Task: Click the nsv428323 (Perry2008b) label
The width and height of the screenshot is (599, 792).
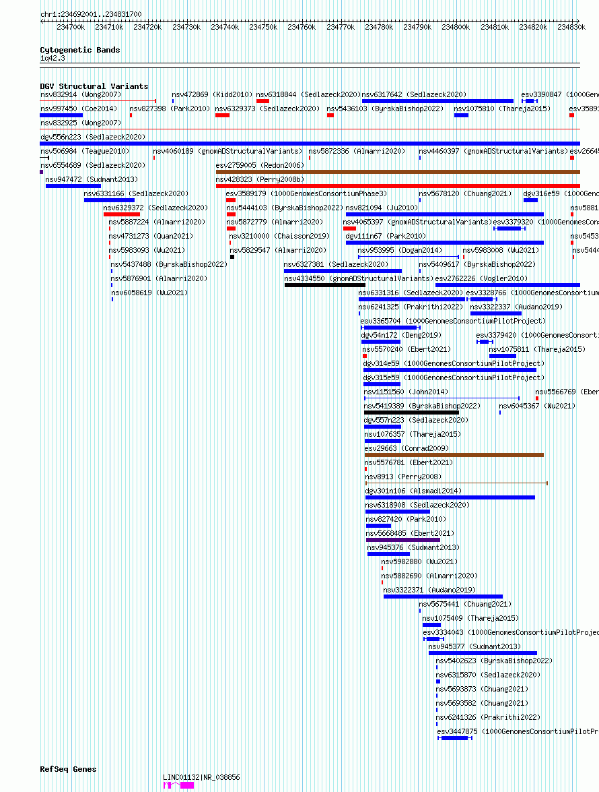Action: 260,179
